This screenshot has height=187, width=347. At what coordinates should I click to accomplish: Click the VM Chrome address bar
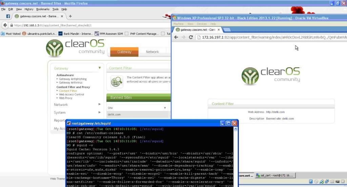click(x=272, y=37)
